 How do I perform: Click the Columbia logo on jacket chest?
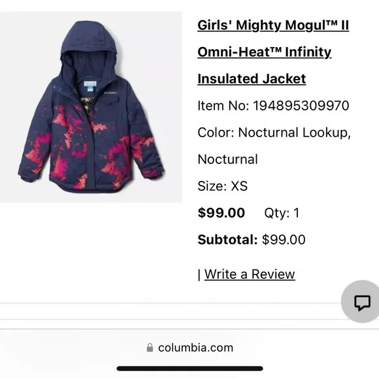pos(110,93)
